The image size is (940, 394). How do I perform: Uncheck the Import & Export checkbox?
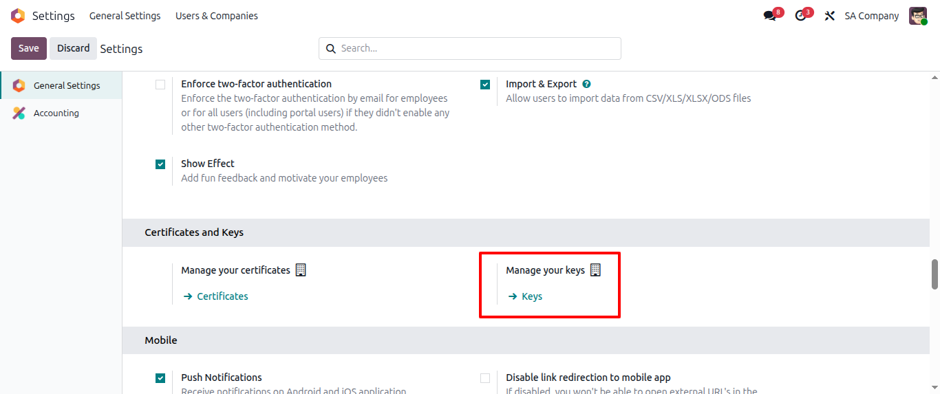pyautogui.click(x=485, y=85)
